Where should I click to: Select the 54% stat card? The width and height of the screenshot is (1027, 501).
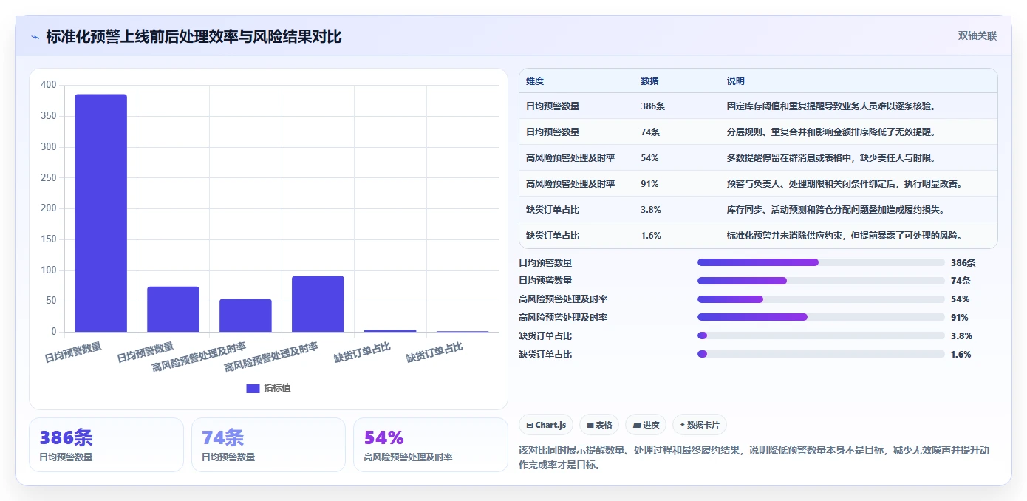point(431,445)
